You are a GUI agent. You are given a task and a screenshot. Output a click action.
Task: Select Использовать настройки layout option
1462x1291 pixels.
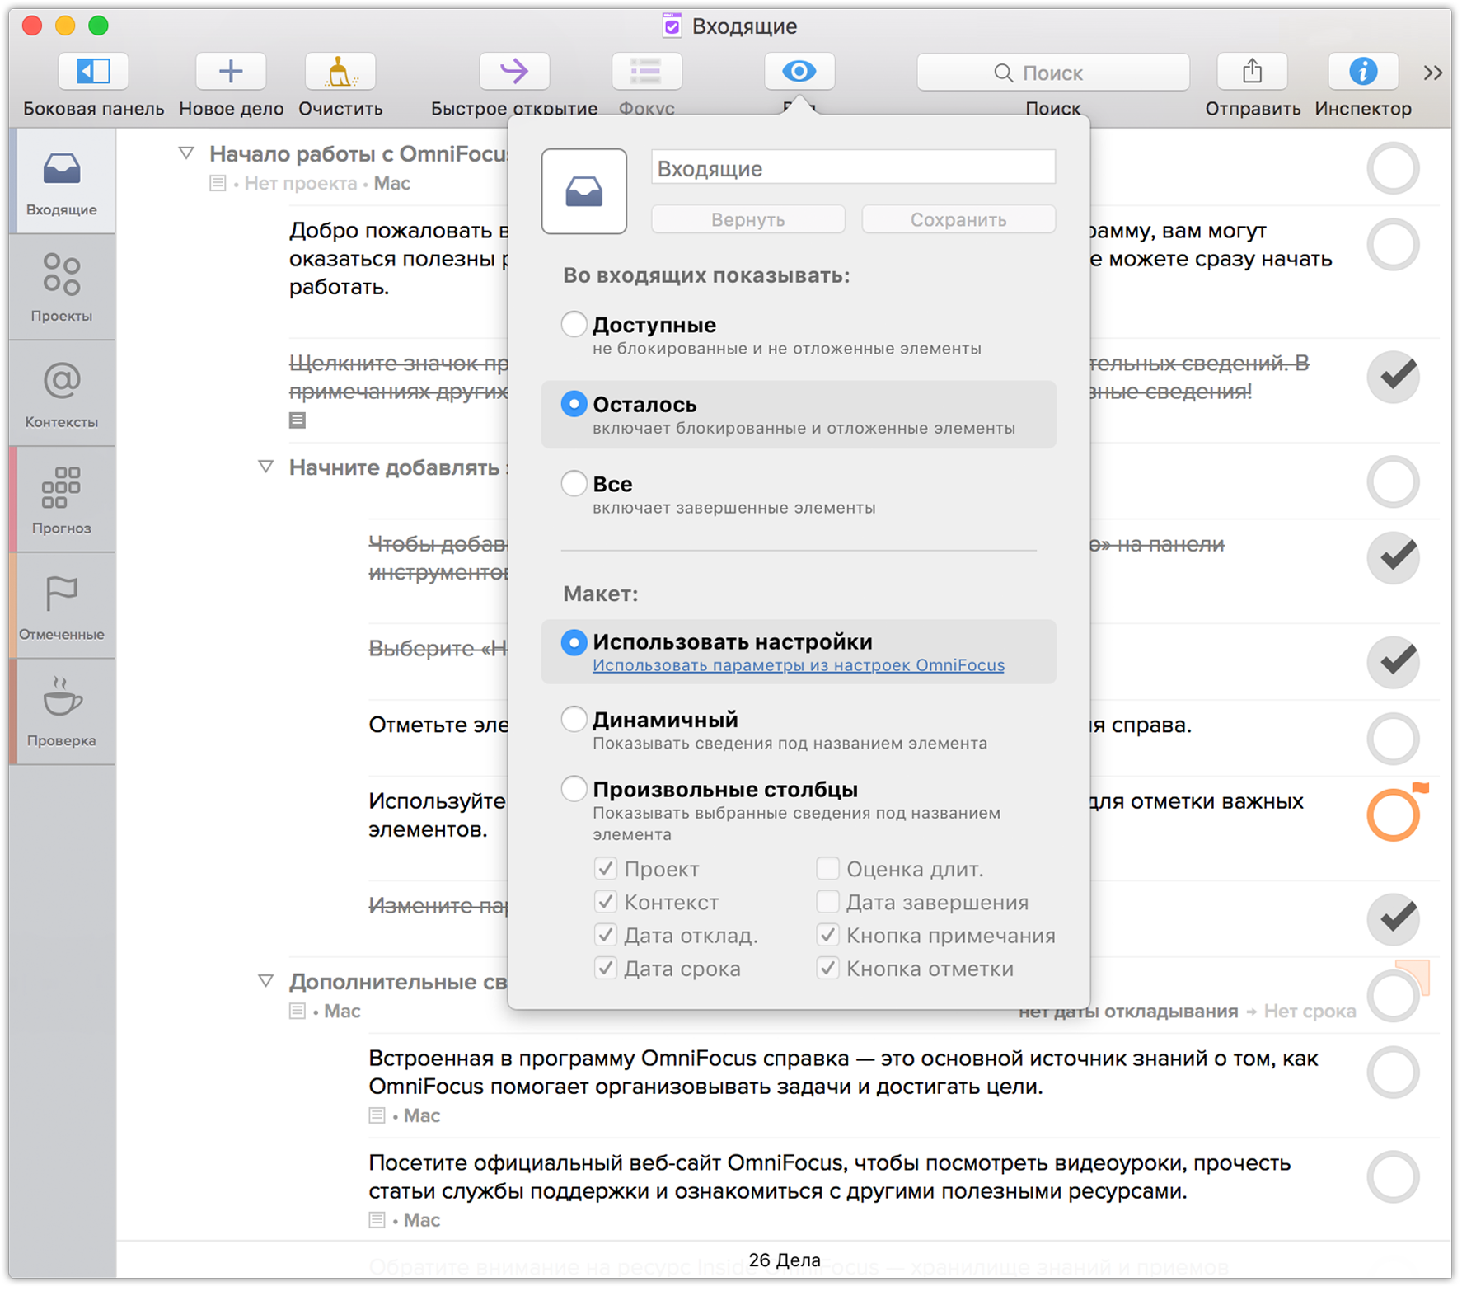coord(574,641)
